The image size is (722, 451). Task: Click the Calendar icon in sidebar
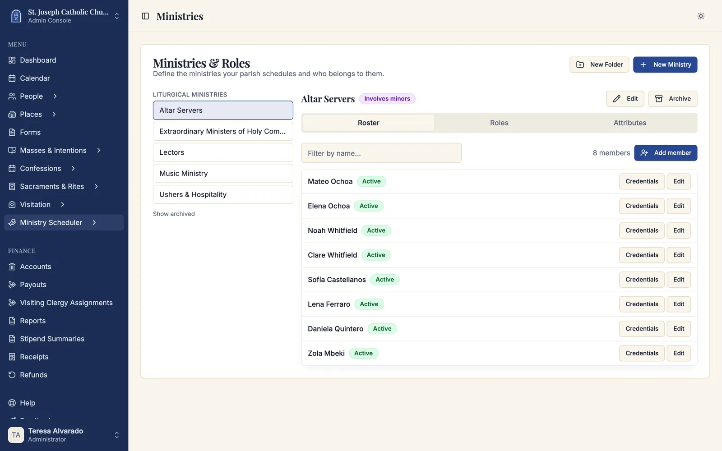point(12,78)
